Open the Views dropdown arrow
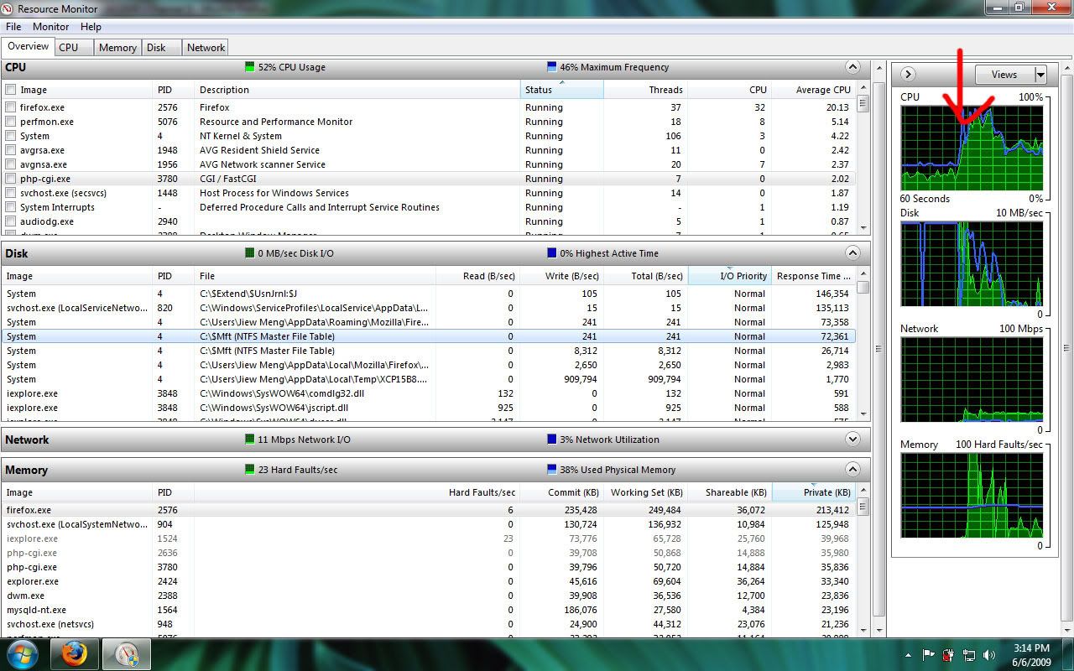The width and height of the screenshot is (1074, 671). click(x=1040, y=75)
